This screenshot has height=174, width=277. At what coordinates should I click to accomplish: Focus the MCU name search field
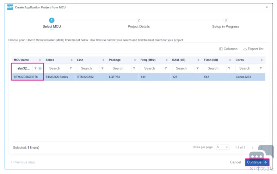point(23,68)
